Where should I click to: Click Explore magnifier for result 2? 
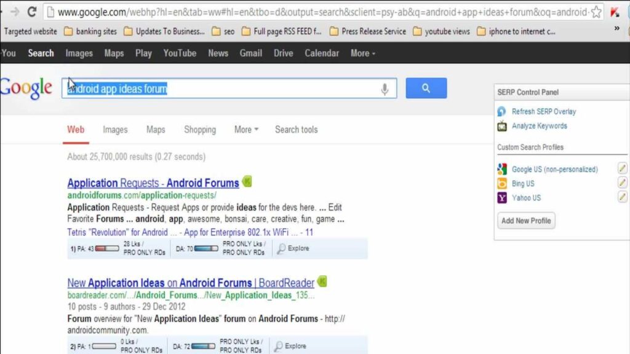(278, 346)
